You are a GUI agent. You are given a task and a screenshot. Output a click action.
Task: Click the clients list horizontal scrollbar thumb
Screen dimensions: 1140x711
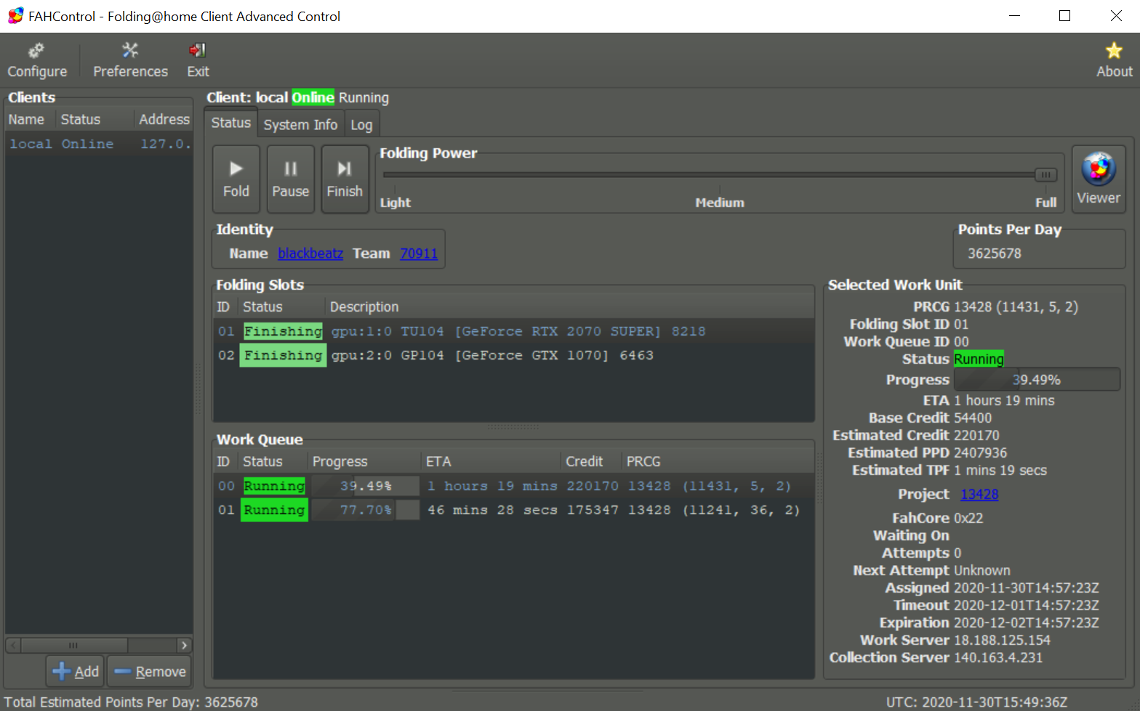(x=74, y=645)
